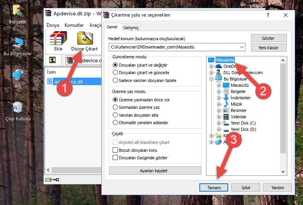Close the extraction options dialog
Screen dimensions: 303x205
[286, 15]
